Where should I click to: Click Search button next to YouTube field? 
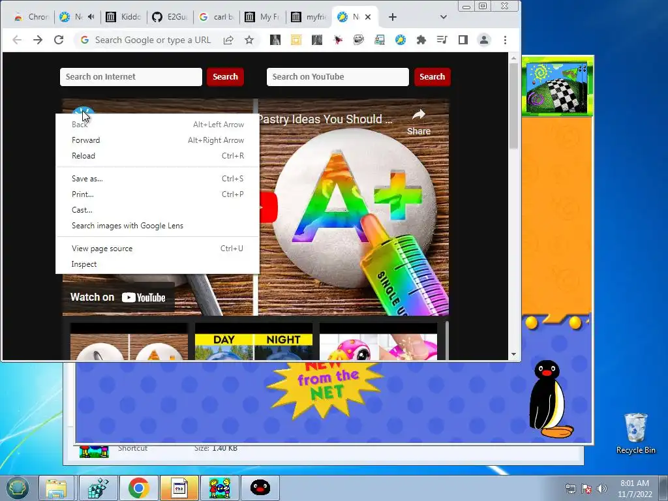[432, 77]
